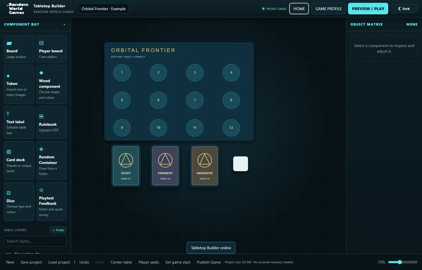Click Redo
The height and width of the screenshot is (270, 422).
coord(100,262)
